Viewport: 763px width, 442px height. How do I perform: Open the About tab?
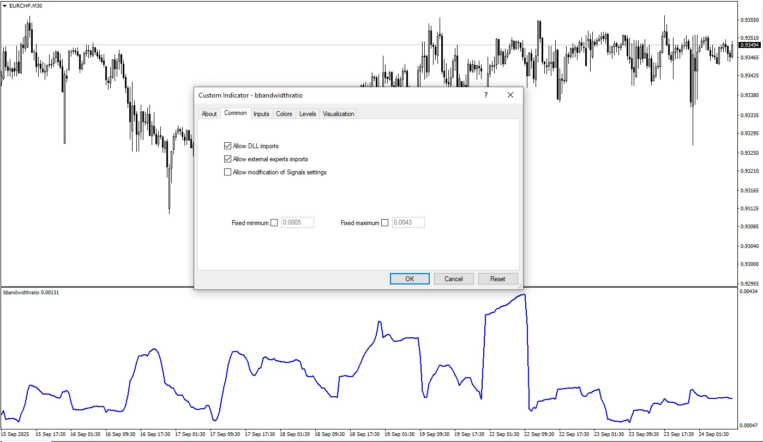[x=209, y=114]
